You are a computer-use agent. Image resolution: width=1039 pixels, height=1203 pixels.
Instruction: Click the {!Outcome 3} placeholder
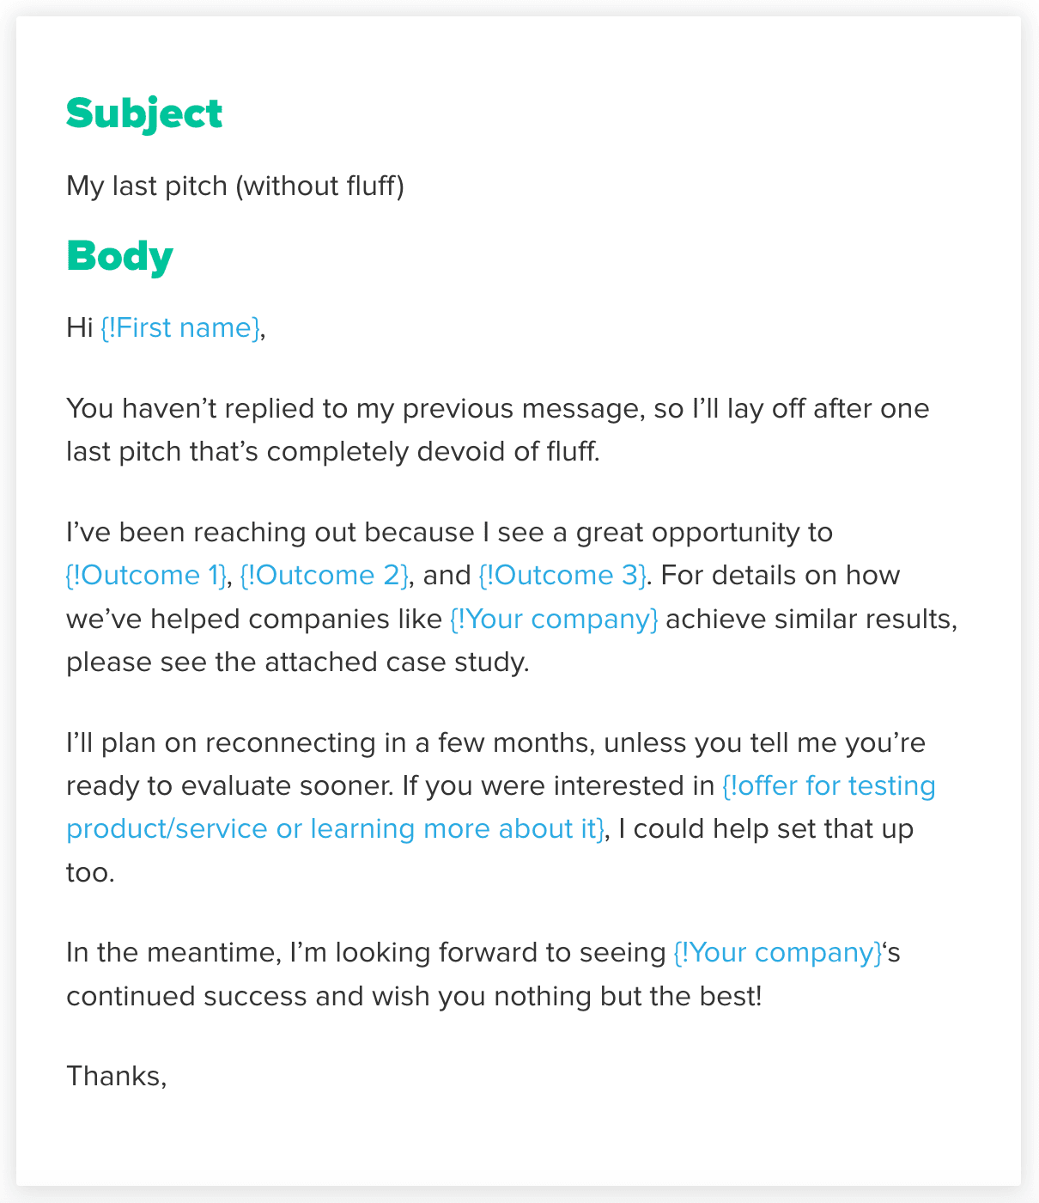[562, 575]
